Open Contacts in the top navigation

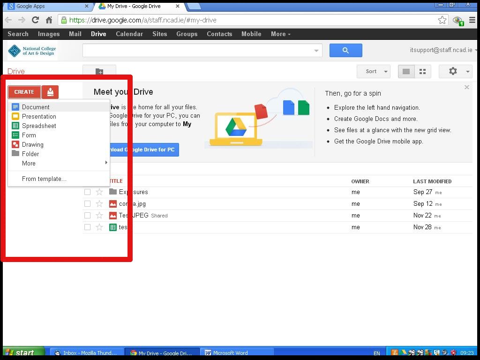tap(219, 34)
